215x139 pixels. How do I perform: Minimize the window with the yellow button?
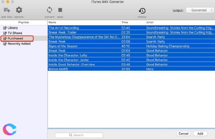8,2
